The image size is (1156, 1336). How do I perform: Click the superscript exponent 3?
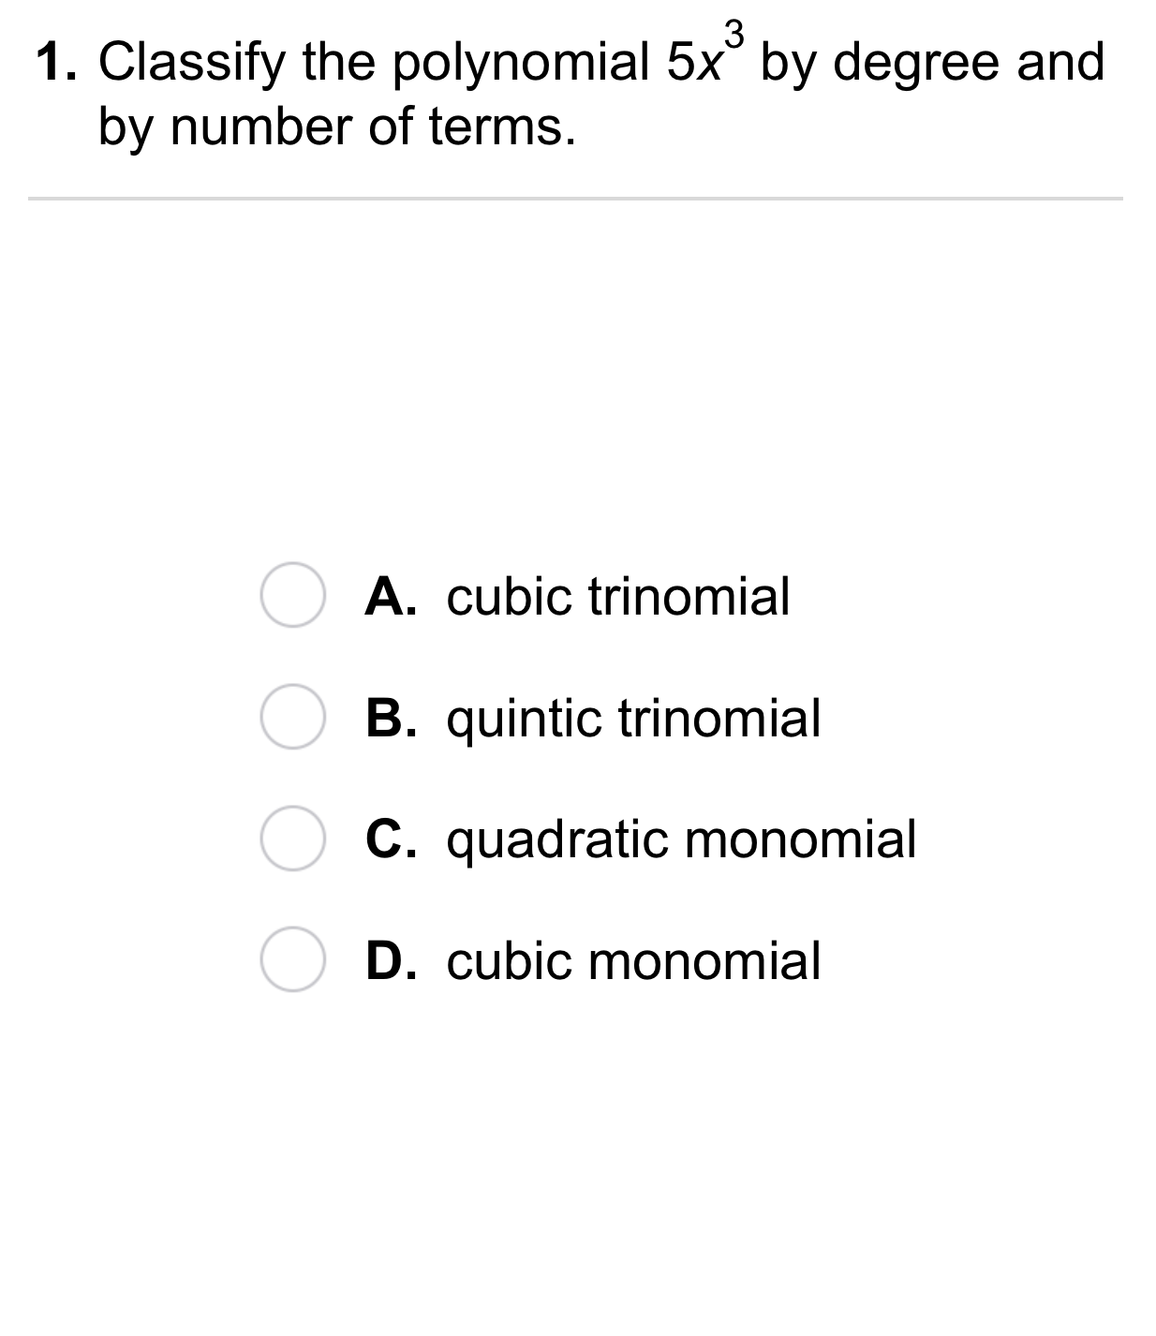[735, 36]
